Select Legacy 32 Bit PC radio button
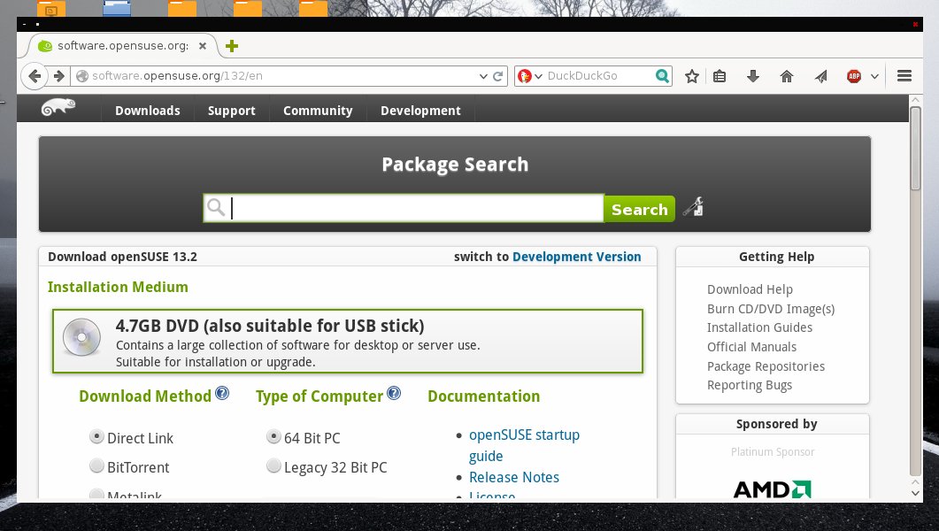This screenshot has width=939, height=531. pyautogui.click(x=273, y=466)
